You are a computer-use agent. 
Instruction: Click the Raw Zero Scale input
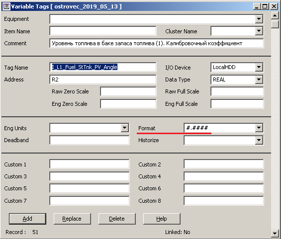point(128,91)
